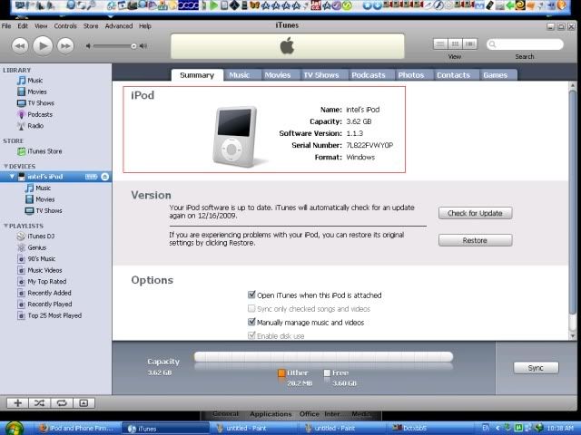Open the Advanced menu
The height and width of the screenshot is (435, 581).
pos(118,26)
